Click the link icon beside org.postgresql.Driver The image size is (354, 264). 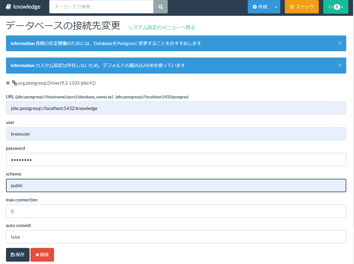click(x=14, y=83)
